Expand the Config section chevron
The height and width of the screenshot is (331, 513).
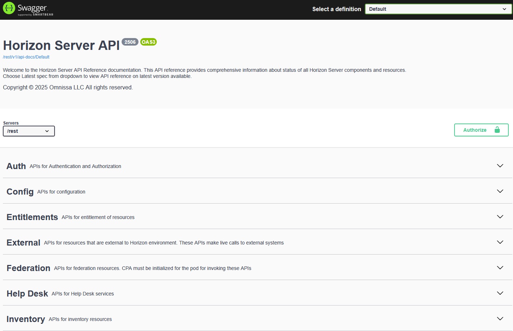tap(500, 191)
